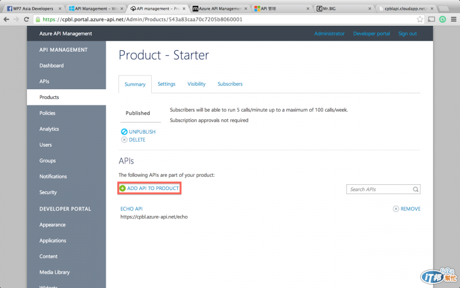Click the browser forward arrow
This screenshot has width=460, height=288.
(16, 20)
